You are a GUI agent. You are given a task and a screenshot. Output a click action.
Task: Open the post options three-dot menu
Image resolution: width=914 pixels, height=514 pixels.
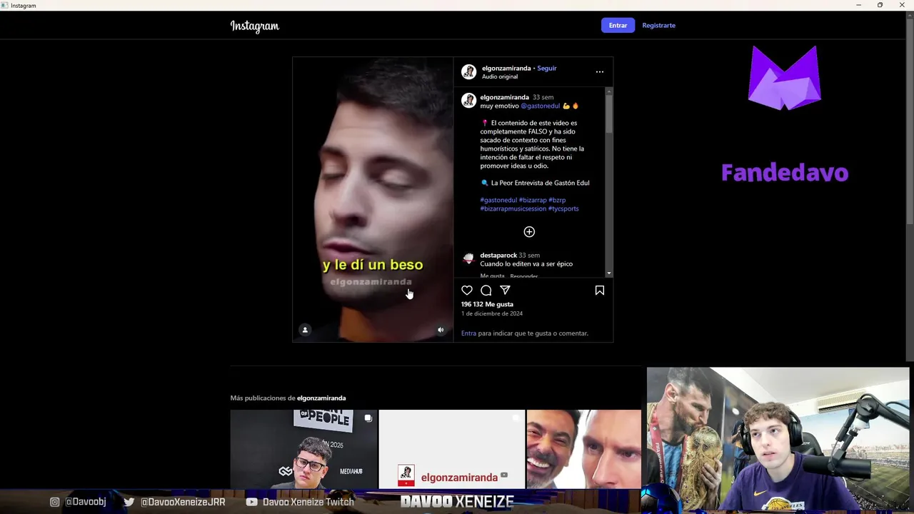click(600, 71)
